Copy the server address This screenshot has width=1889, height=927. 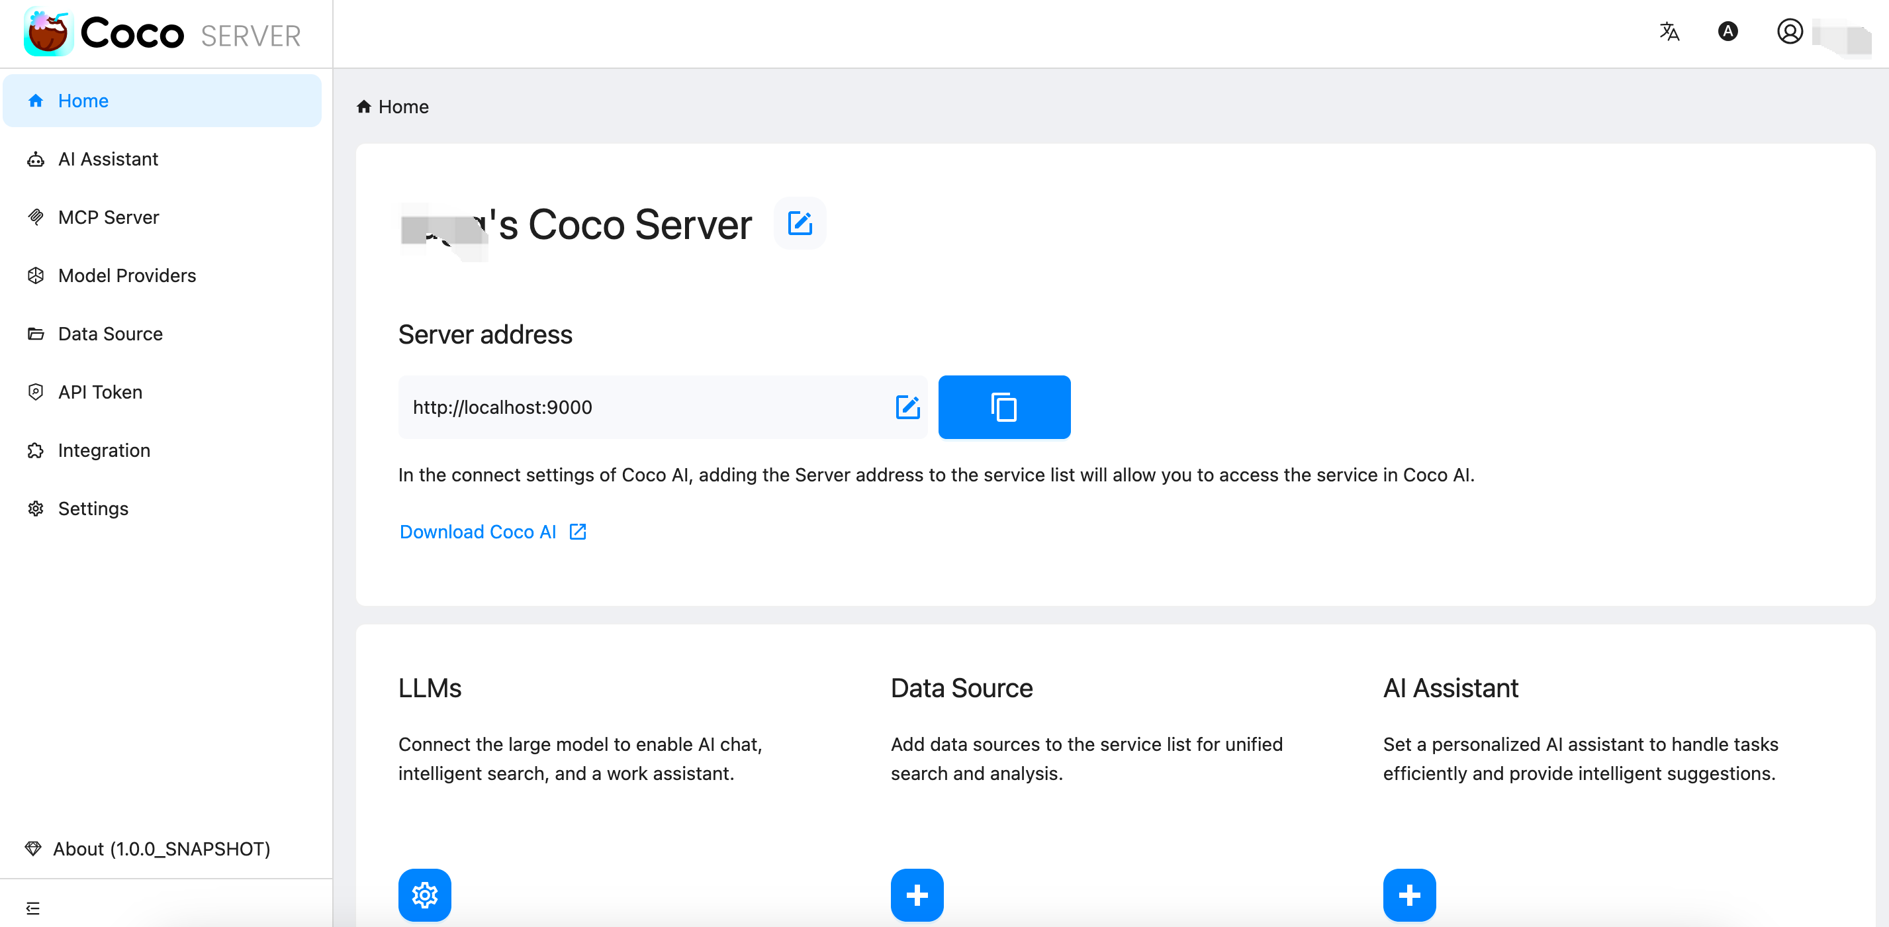(x=1003, y=407)
